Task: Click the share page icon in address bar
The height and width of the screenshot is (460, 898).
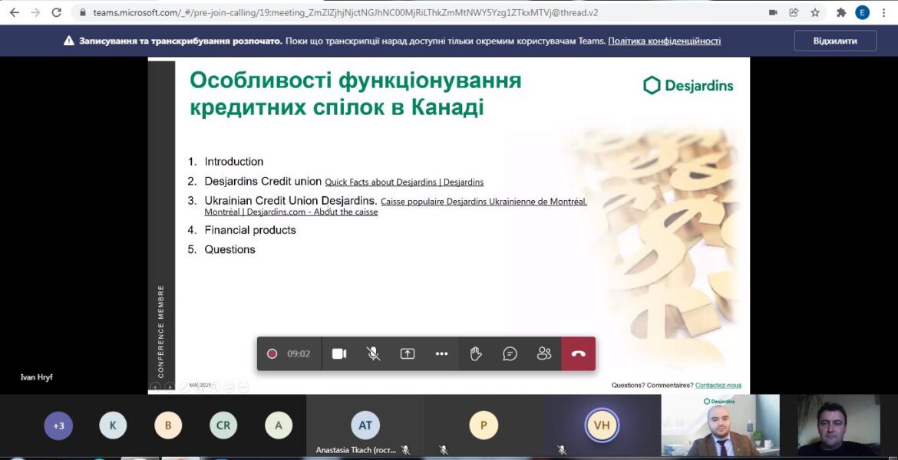Action: coord(794,12)
